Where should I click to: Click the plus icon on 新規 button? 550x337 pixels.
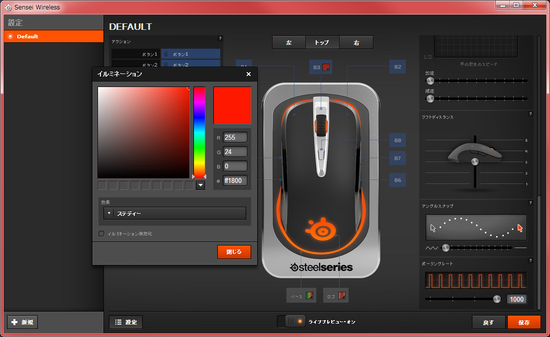click(x=14, y=322)
